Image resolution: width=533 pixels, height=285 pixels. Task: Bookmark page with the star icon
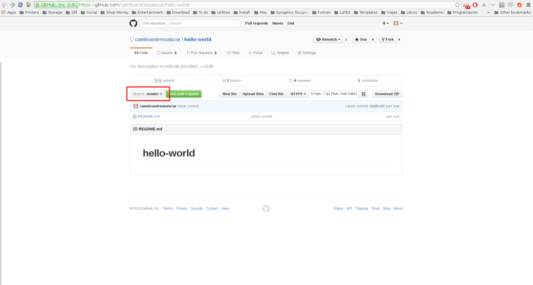tap(457, 5)
